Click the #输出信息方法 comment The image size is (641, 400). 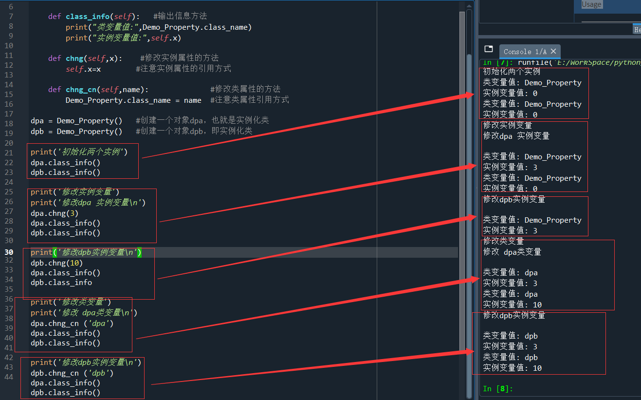[x=180, y=16]
